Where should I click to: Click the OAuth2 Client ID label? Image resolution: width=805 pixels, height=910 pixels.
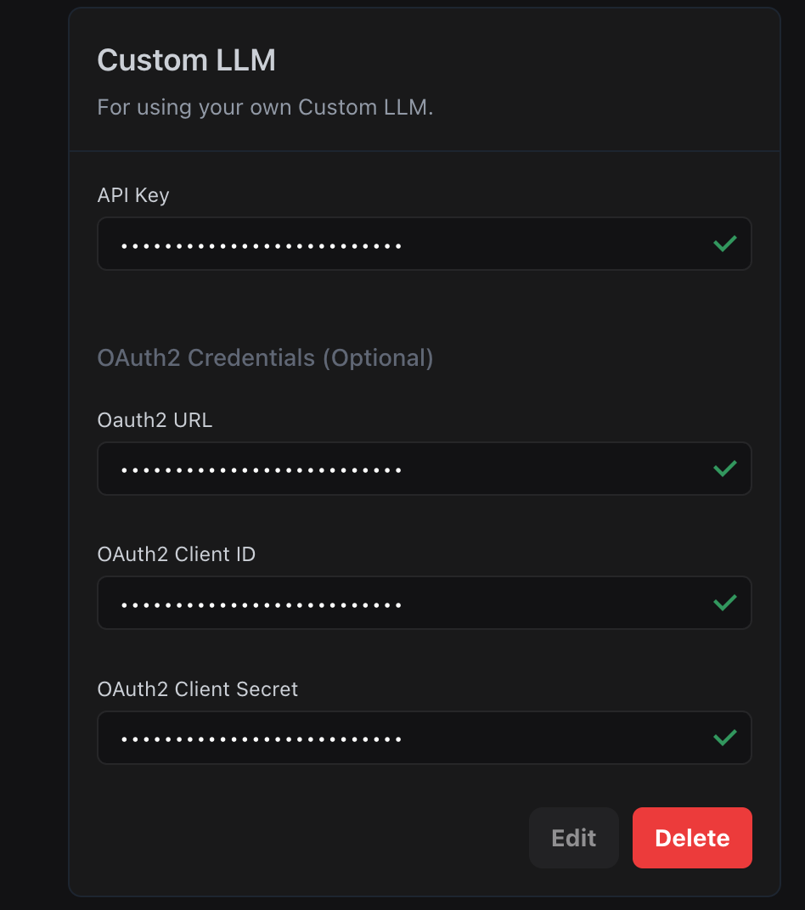pyautogui.click(x=176, y=553)
